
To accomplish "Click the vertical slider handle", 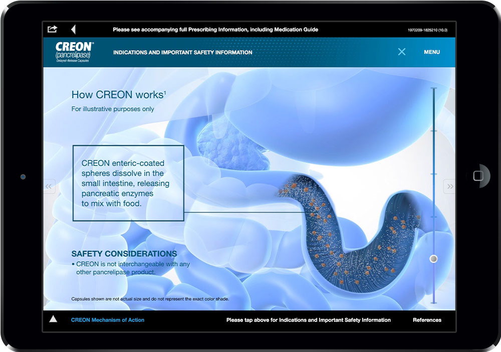I will pyautogui.click(x=433, y=259).
